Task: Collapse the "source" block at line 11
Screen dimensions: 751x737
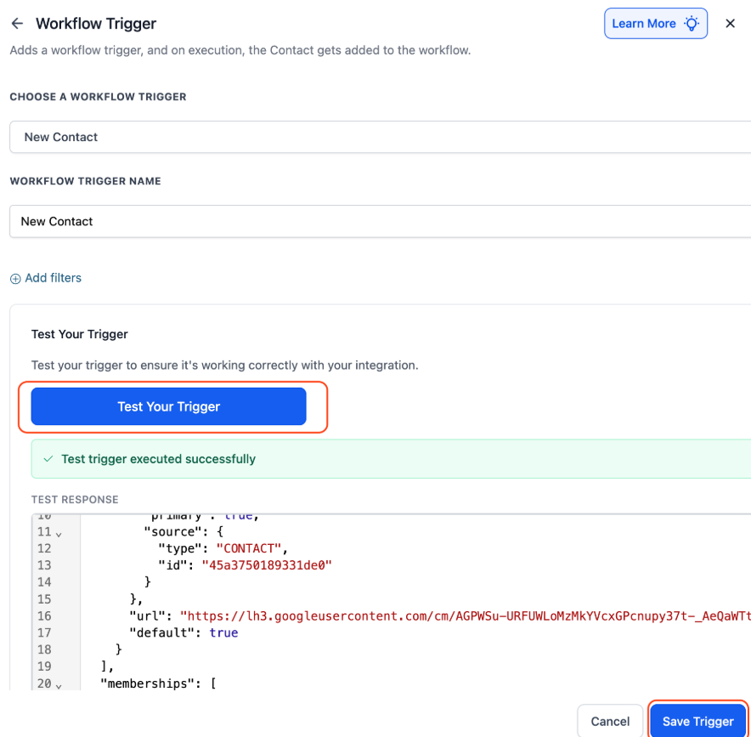Action: tap(59, 533)
